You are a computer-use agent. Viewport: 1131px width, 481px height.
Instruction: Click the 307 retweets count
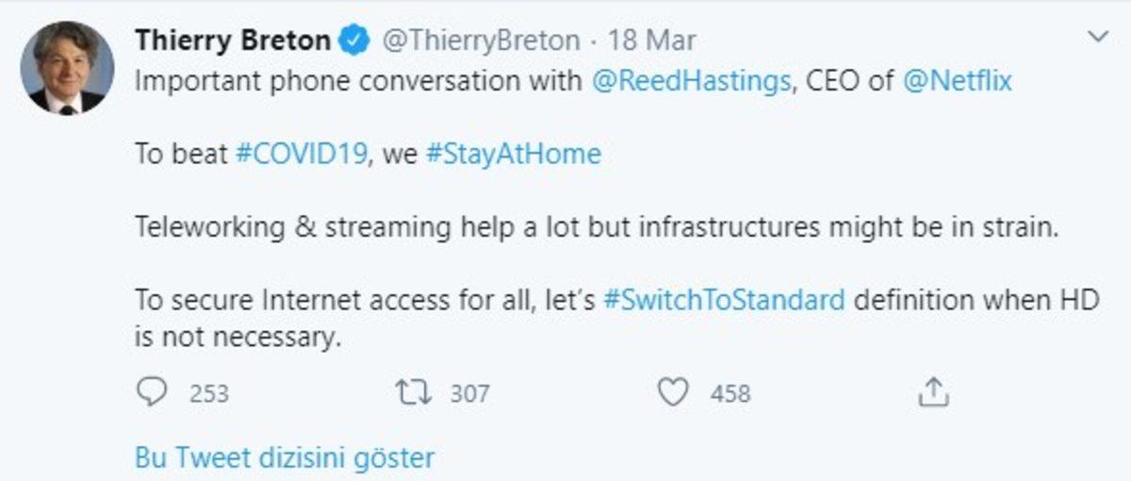point(469,393)
